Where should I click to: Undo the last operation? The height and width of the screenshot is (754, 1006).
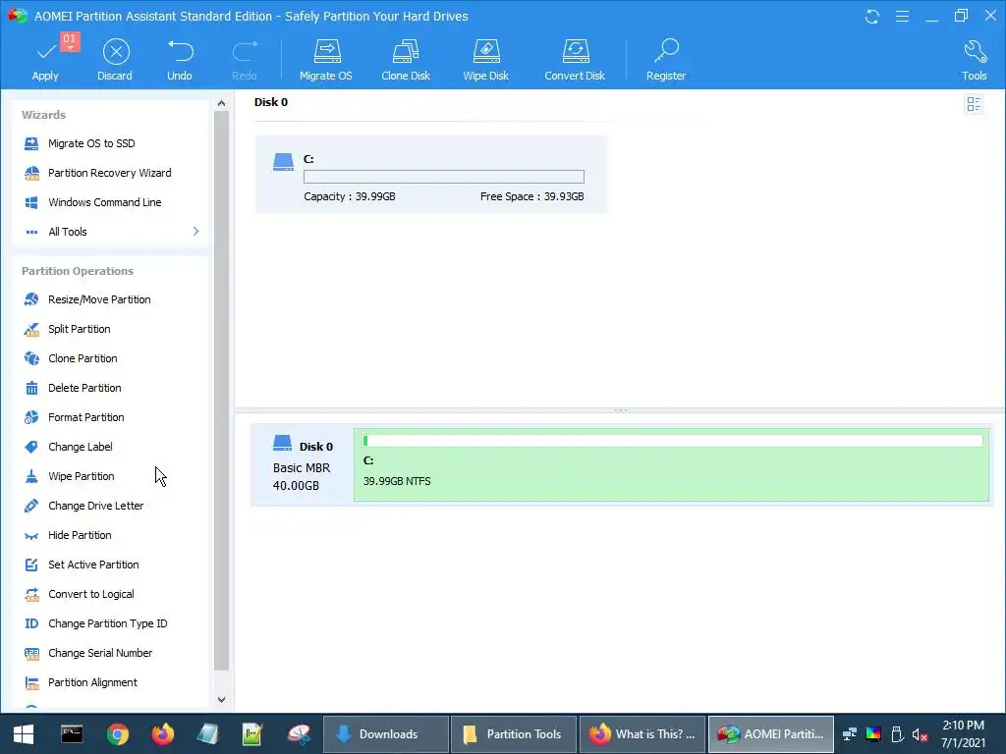pyautogui.click(x=180, y=60)
